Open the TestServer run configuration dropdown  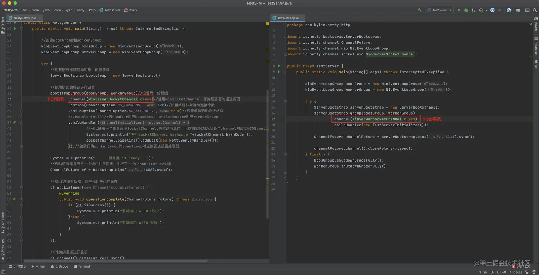click(440, 10)
